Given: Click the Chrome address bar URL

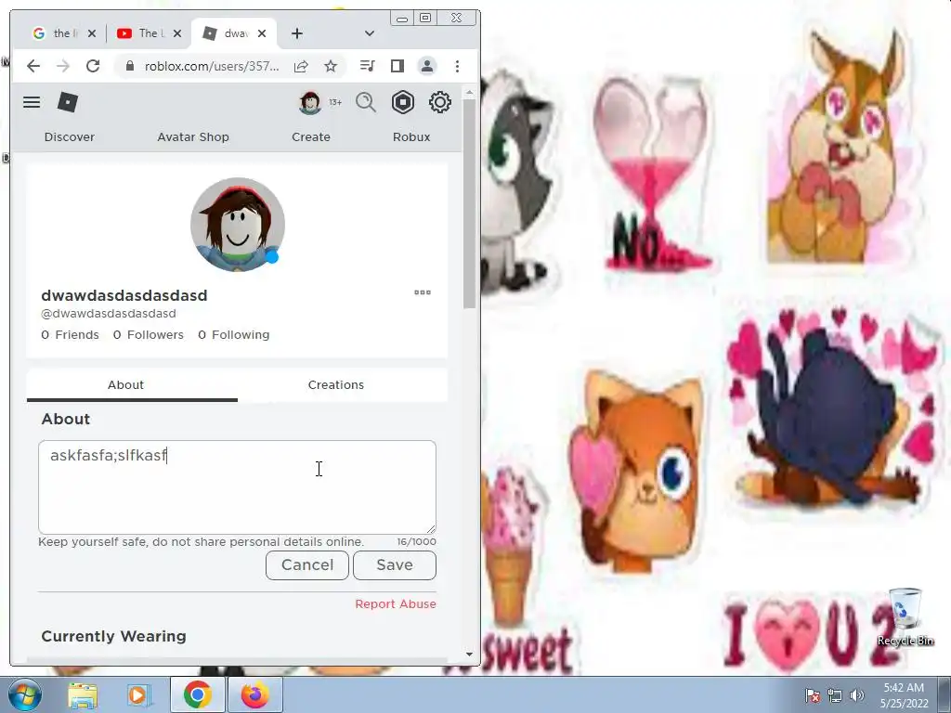Looking at the screenshot, I should pos(212,66).
